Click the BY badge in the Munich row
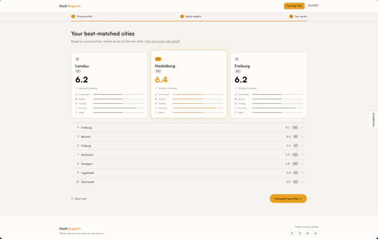Screen dimensions: 378x239 tap(296, 137)
